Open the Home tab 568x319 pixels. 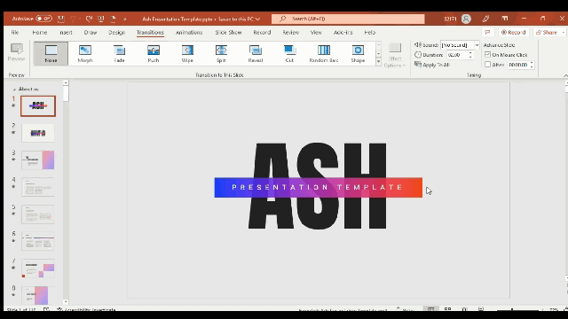39,32
